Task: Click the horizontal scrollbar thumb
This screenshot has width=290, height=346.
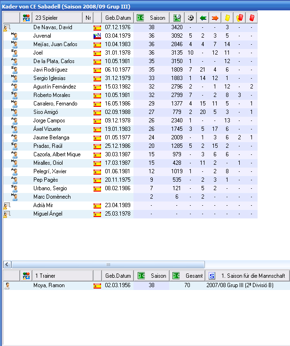Action: (107, 265)
